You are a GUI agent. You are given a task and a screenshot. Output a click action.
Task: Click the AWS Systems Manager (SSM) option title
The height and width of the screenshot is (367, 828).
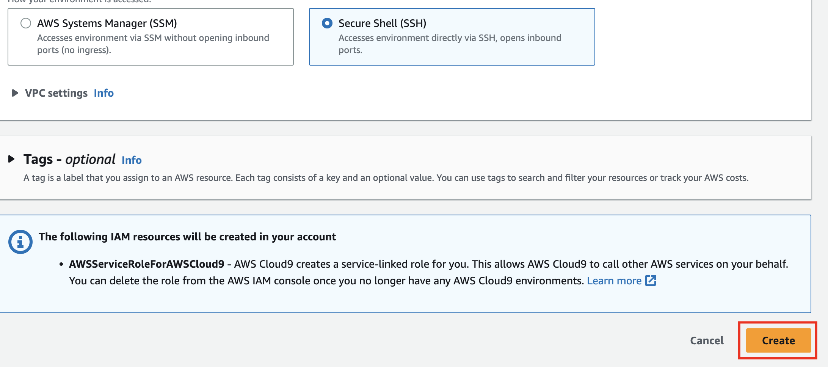point(107,24)
